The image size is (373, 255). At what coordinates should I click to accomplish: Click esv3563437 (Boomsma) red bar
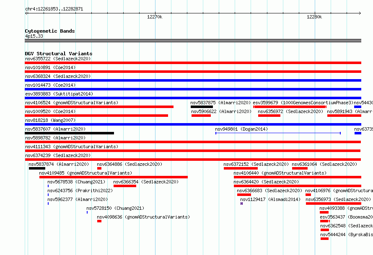click(325, 221)
